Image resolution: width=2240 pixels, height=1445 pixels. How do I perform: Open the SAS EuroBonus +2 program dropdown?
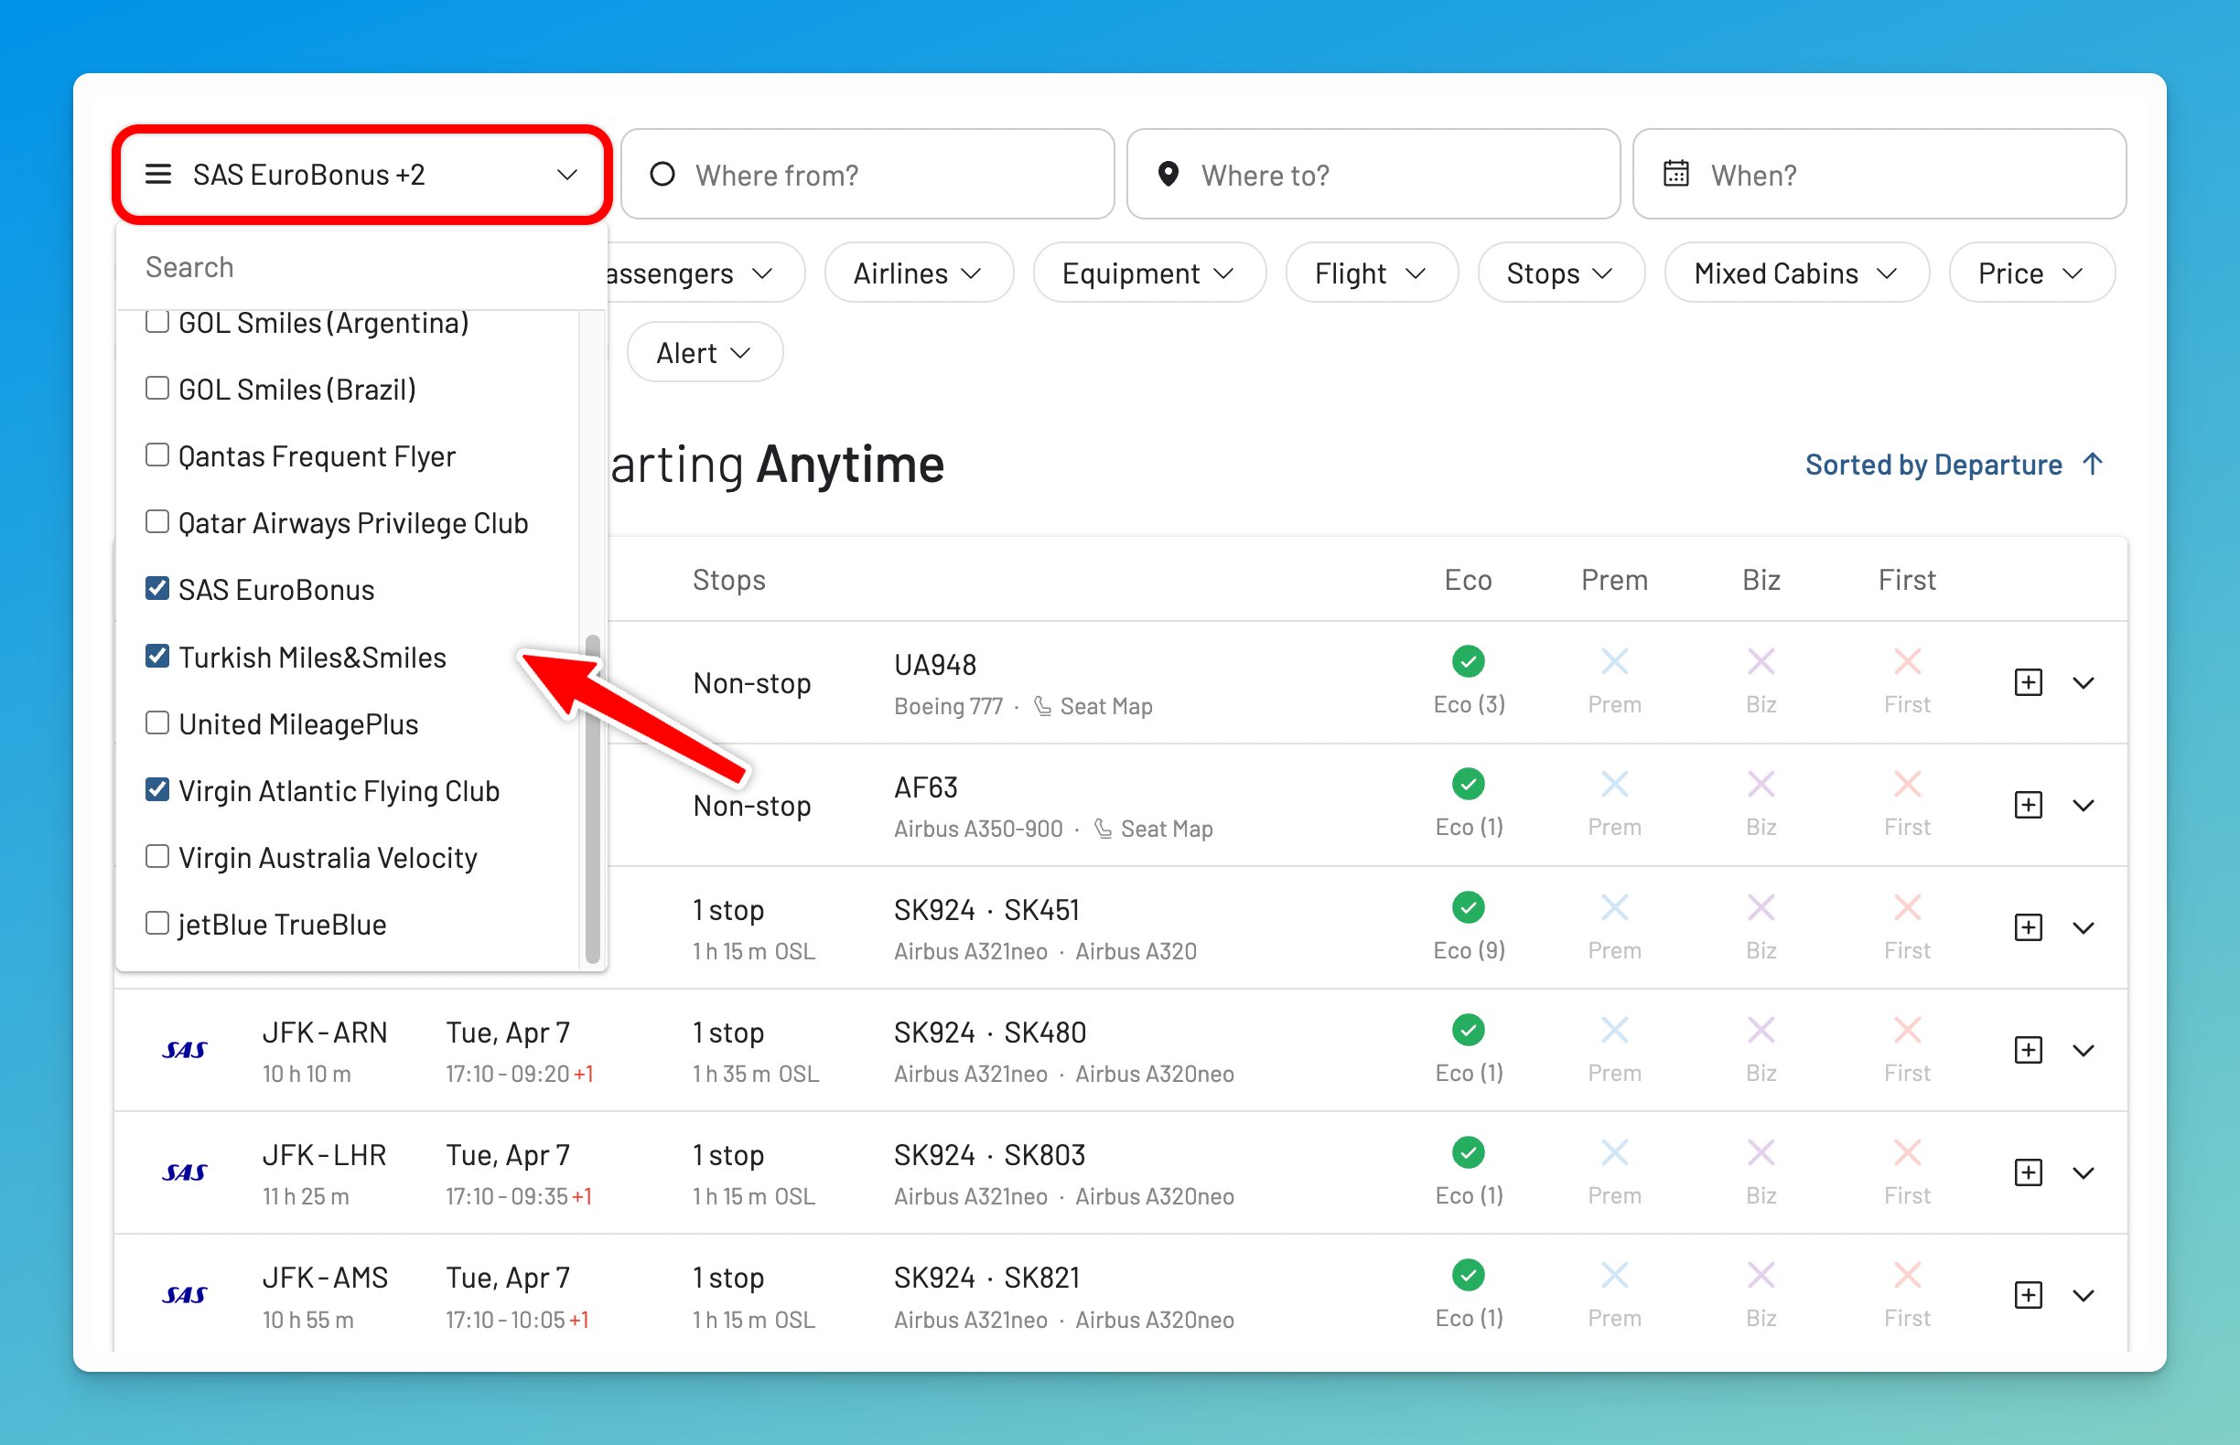[x=361, y=175]
